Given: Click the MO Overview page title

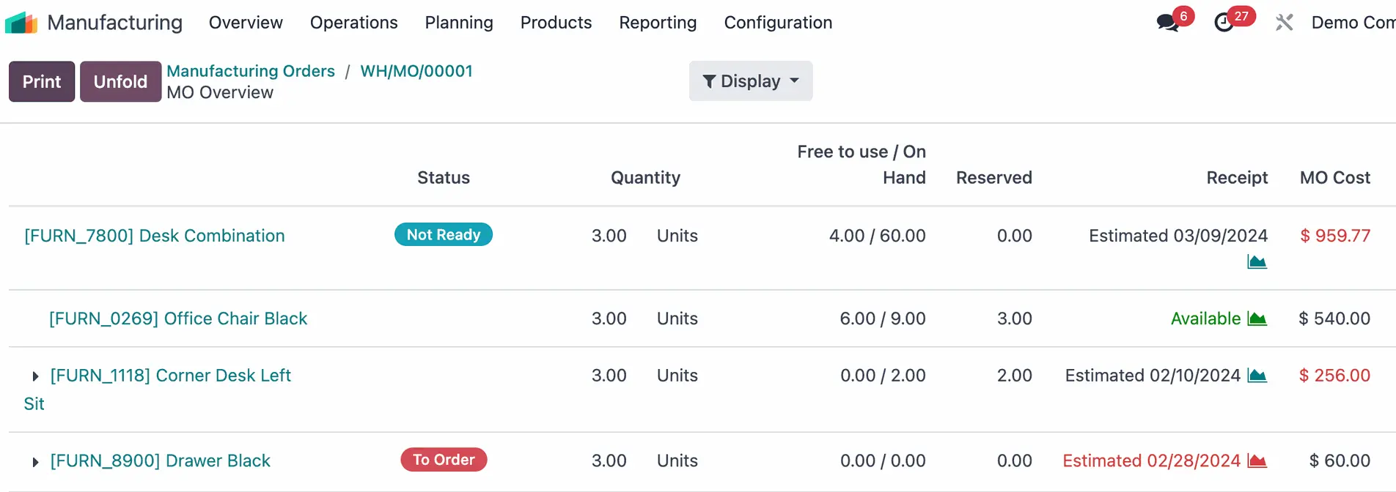Looking at the screenshot, I should (x=220, y=92).
